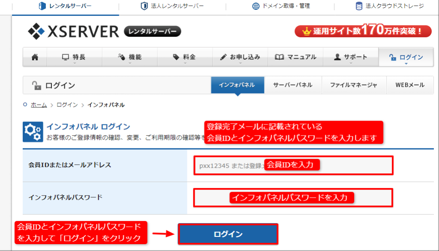Click the globe icon for ドメイン取得・管理
Viewport: 439px width, 251px height.
(256, 6)
